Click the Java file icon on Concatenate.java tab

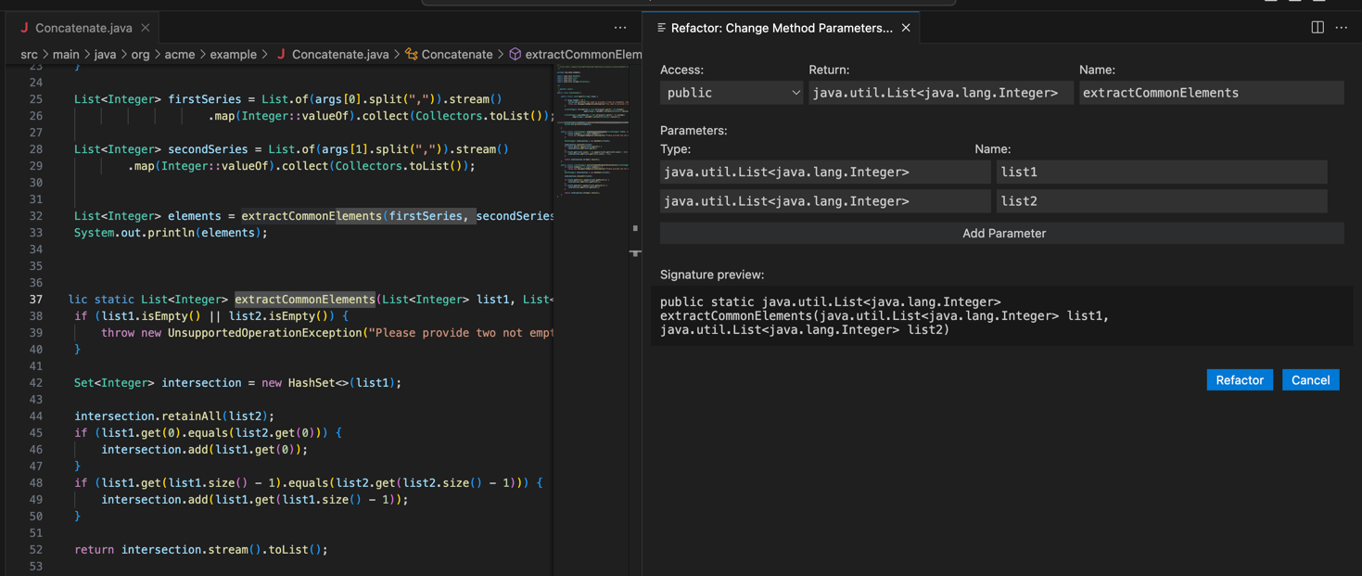pyautogui.click(x=23, y=28)
